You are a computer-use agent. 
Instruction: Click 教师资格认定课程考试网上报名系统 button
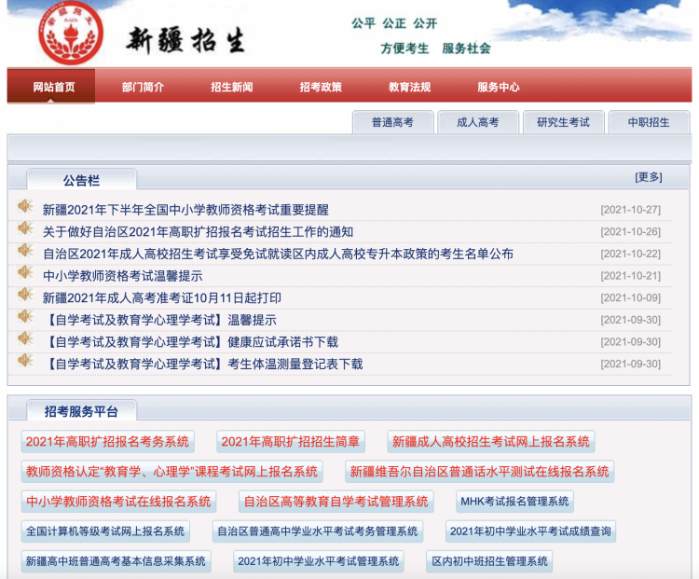[x=172, y=472]
